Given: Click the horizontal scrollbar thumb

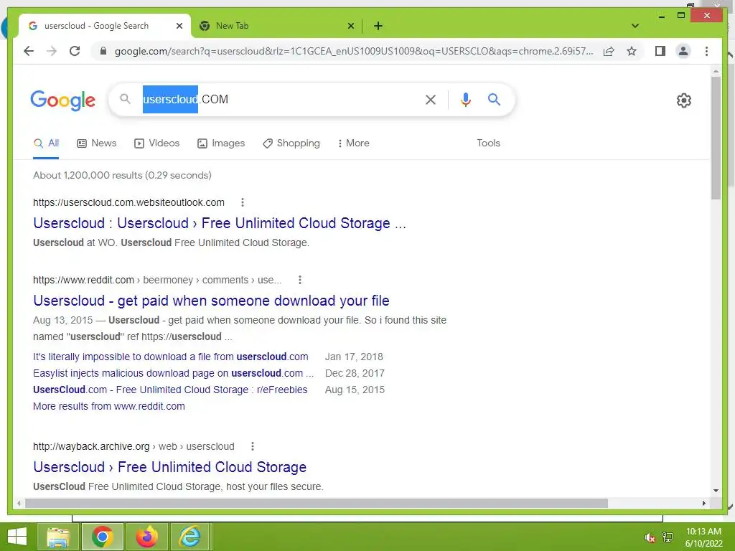Looking at the screenshot, I should tap(317, 503).
